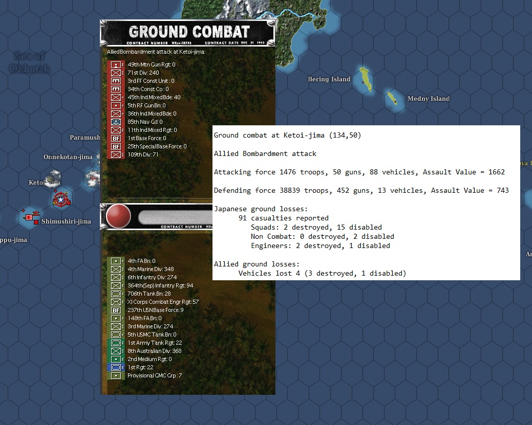This screenshot has width=532, height=425.
Task: Select the blue 1st Rgt armor icon
Action: (116, 367)
